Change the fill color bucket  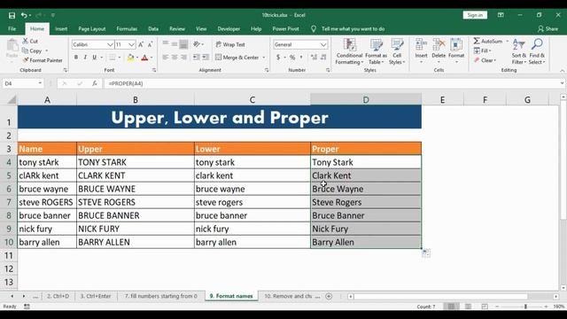[x=131, y=57]
